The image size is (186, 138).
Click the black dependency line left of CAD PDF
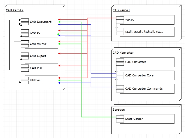coord(9,55)
